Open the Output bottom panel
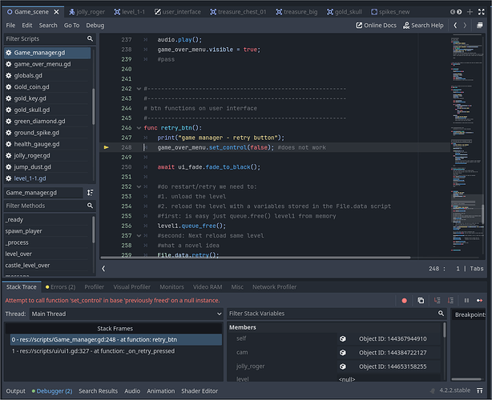 pos(16,391)
